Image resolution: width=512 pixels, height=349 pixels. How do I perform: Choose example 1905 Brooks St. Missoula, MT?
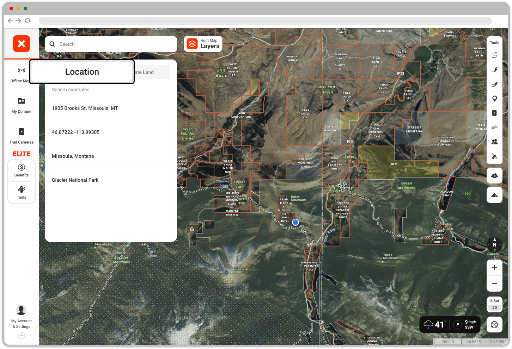[x=111, y=108]
